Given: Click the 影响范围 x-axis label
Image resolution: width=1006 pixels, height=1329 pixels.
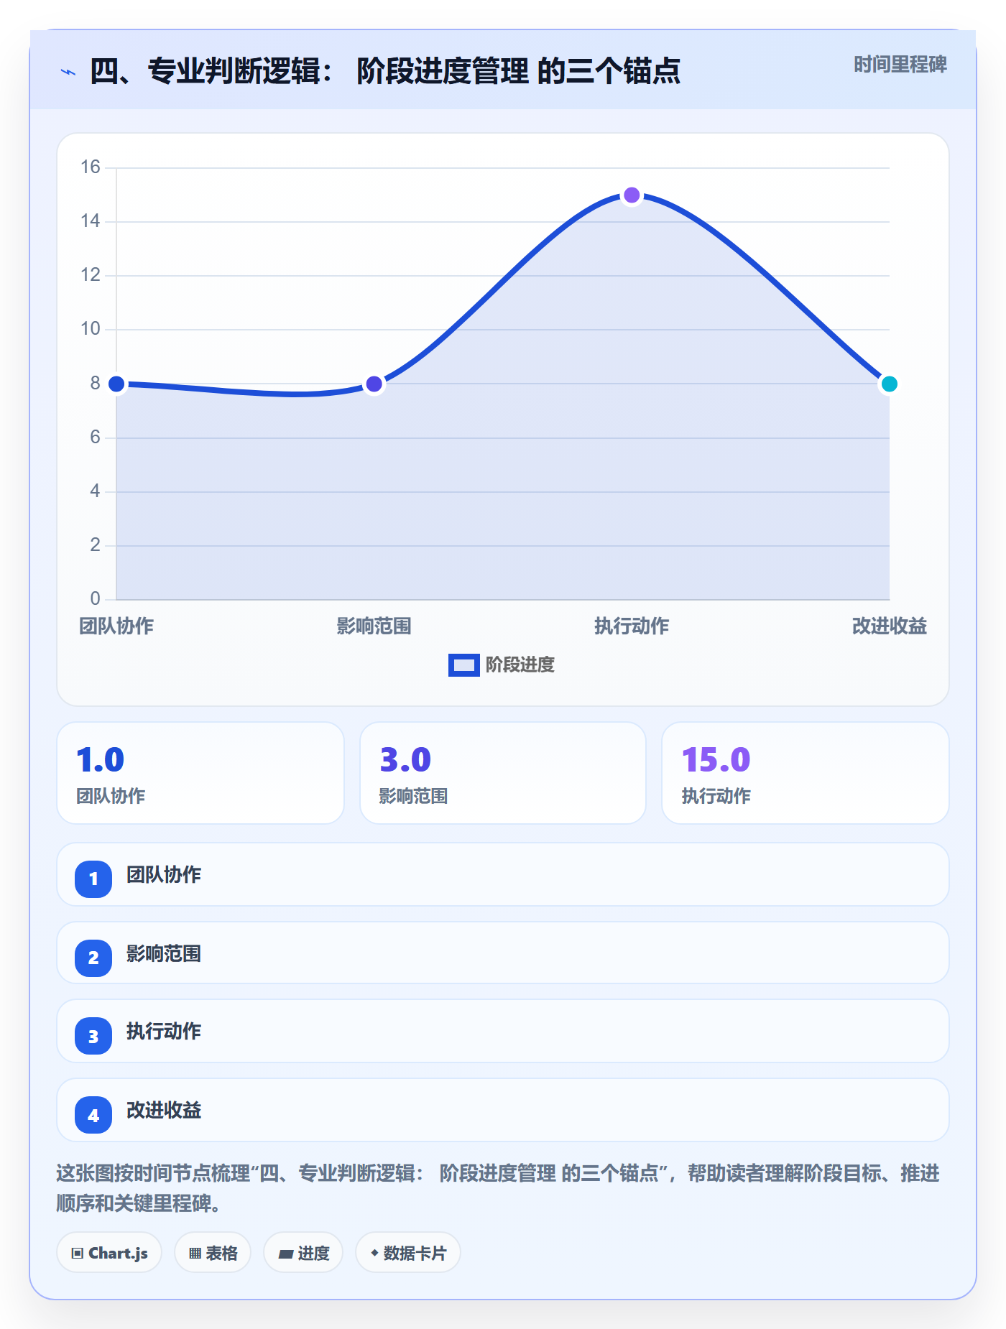Looking at the screenshot, I should click(374, 626).
